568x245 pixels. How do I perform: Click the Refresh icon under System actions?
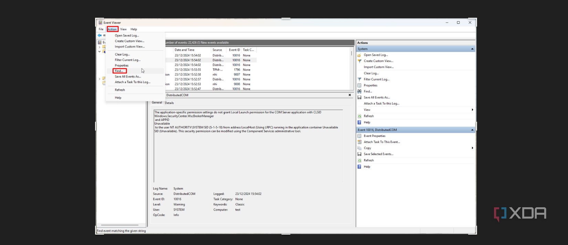click(359, 116)
